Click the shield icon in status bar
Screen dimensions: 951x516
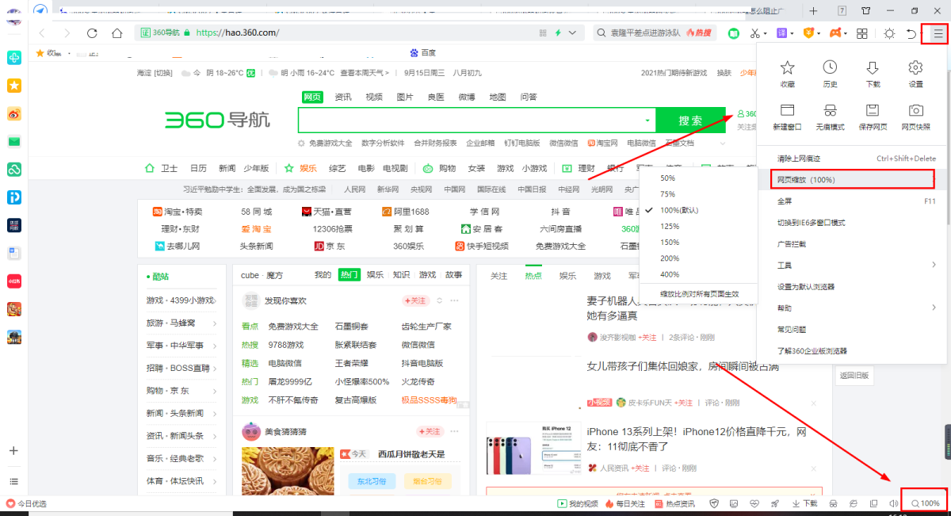[714, 503]
